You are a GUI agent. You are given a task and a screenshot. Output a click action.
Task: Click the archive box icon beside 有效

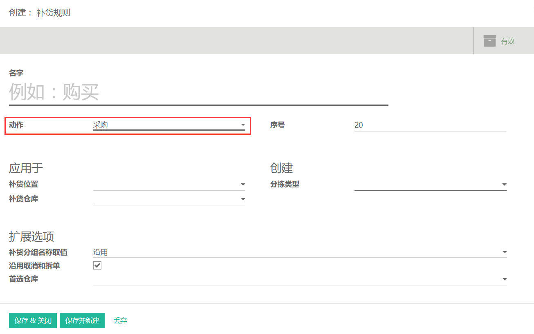(490, 41)
